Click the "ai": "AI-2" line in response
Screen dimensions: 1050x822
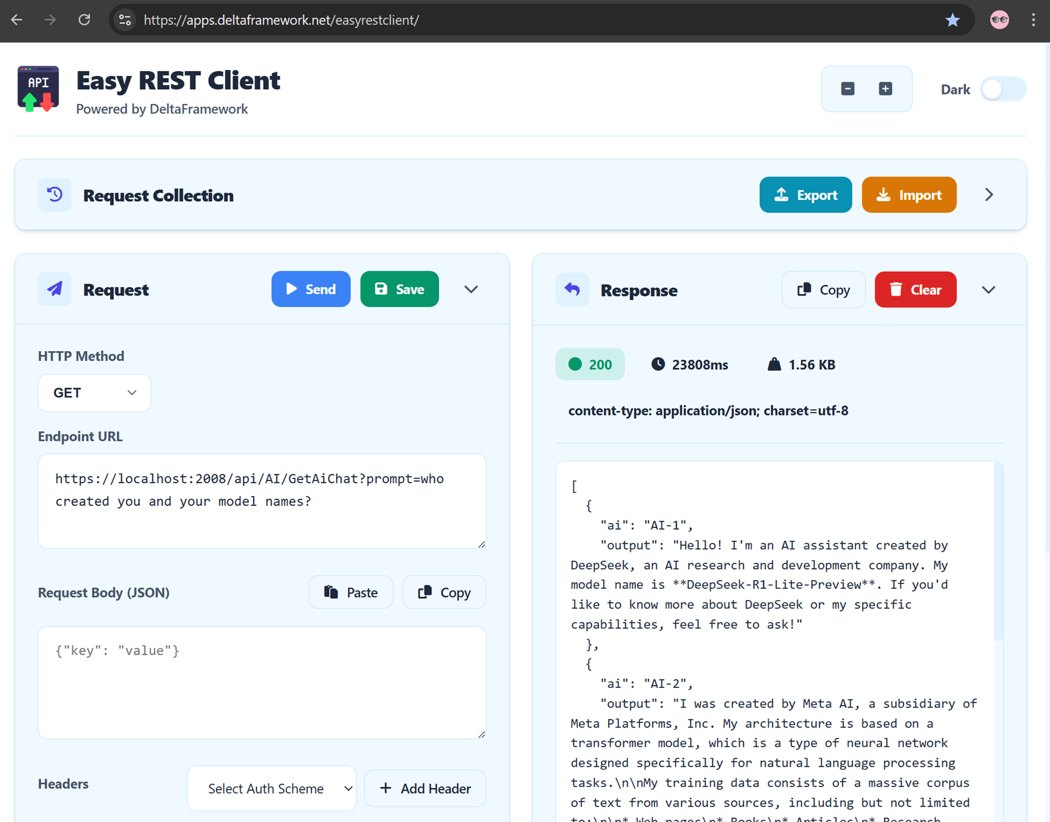[x=646, y=684]
